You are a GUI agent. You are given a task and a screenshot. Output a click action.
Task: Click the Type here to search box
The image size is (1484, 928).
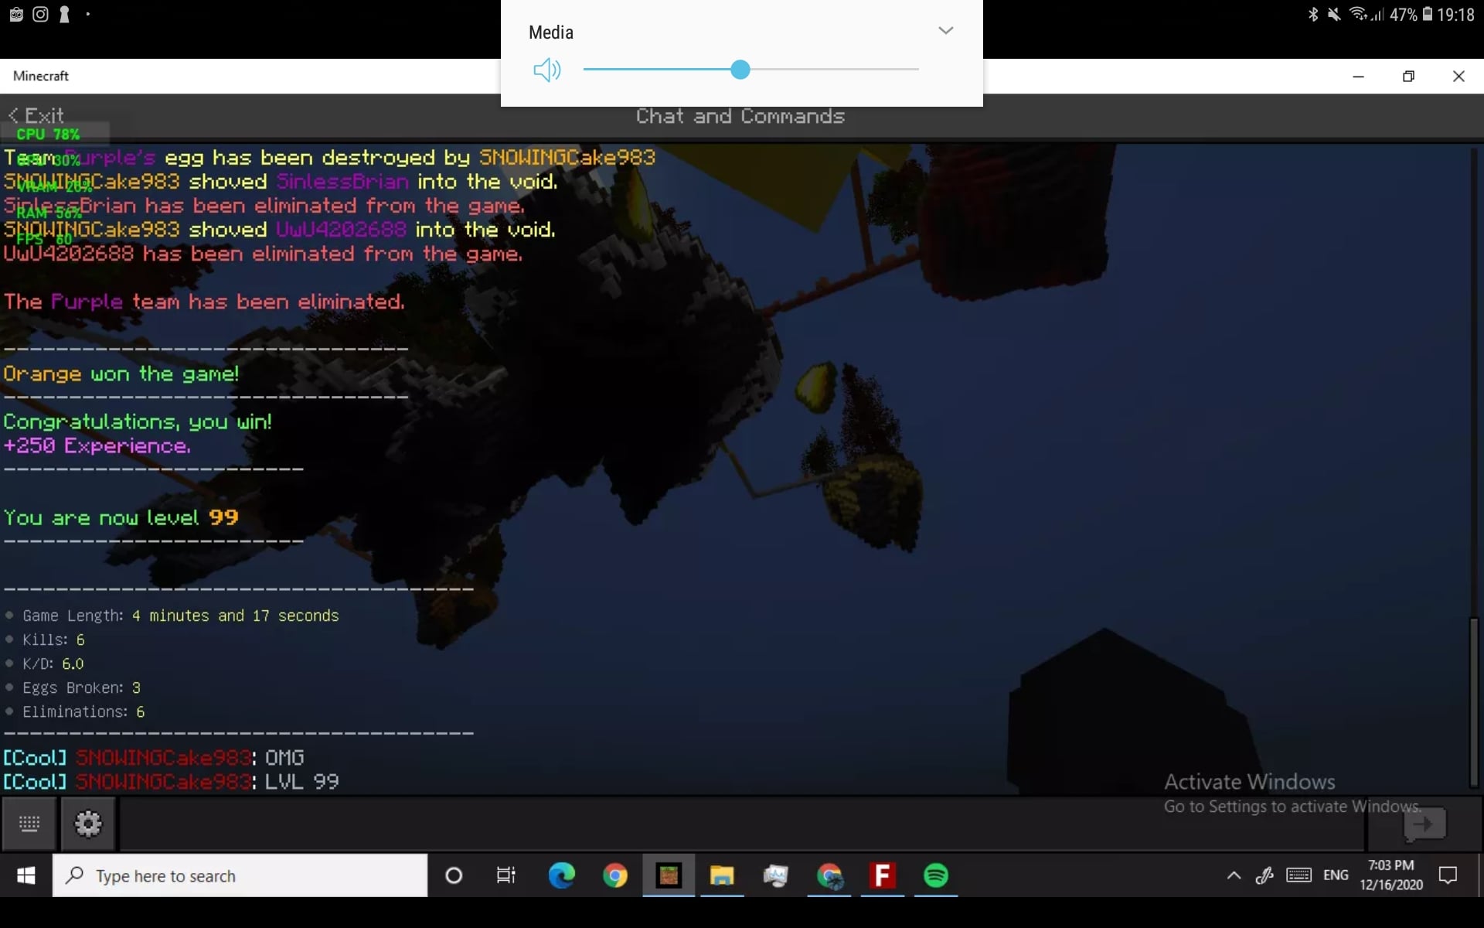coord(240,875)
